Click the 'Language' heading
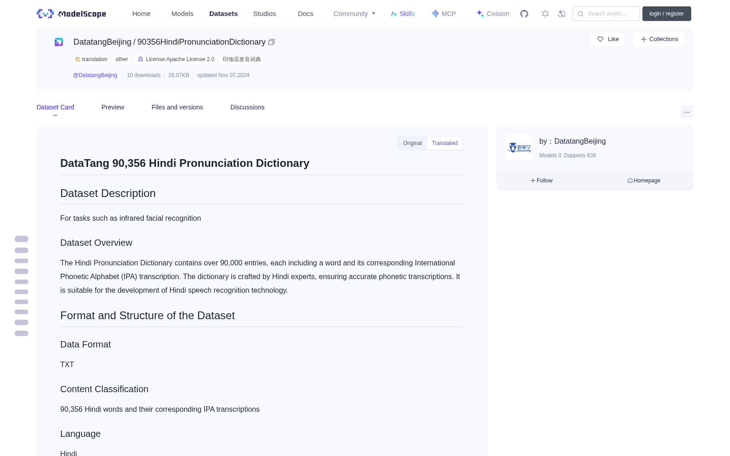Screen dimensions: 730x456 coord(80,434)
